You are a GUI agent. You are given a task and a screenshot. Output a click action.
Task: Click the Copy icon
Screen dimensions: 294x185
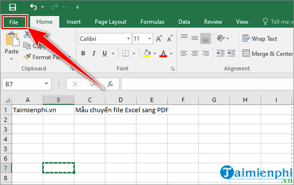point(27,46)
